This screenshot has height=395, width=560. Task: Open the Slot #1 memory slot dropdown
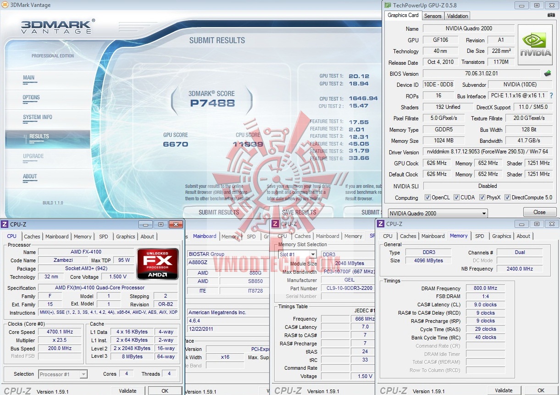tap(297, 254)
